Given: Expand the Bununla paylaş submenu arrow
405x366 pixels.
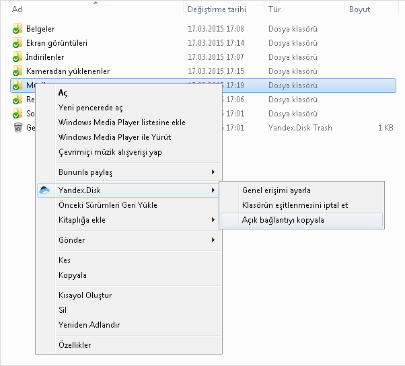Looking at the screenshot, I should coord(213,172).
